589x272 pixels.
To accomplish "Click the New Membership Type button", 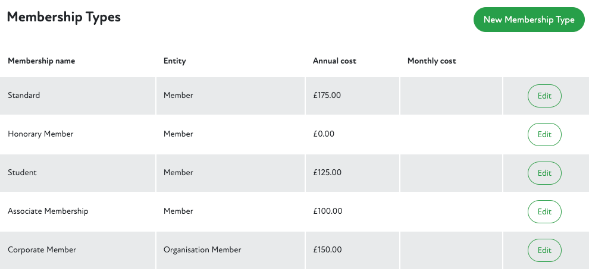I will tap(529, 20).
